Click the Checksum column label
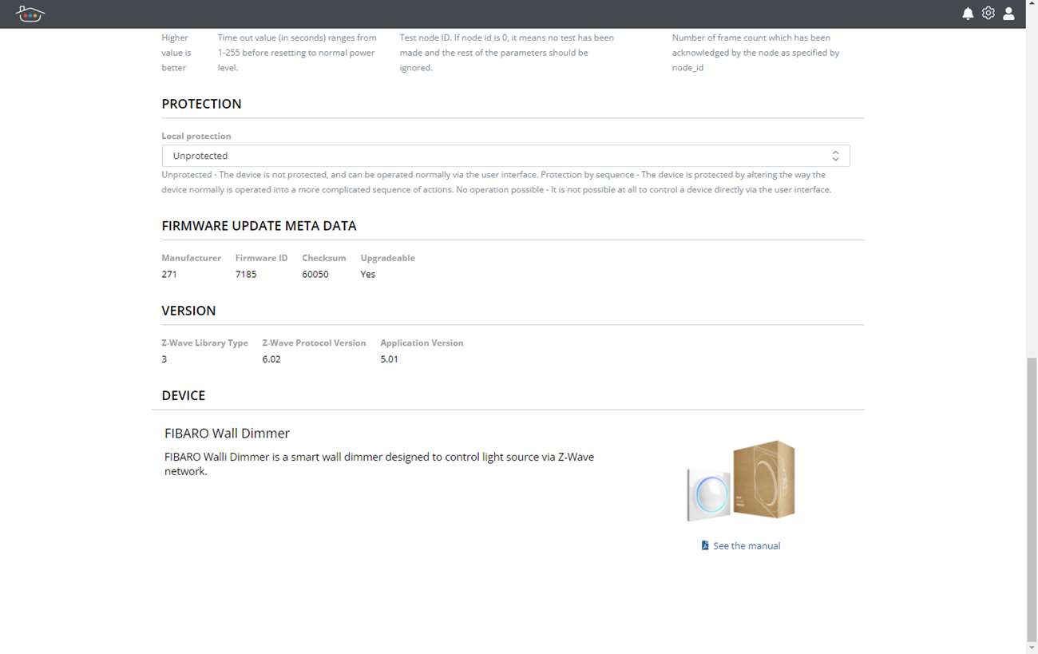The height and width of the screenshot is (654, 1038). coord(324,258)
